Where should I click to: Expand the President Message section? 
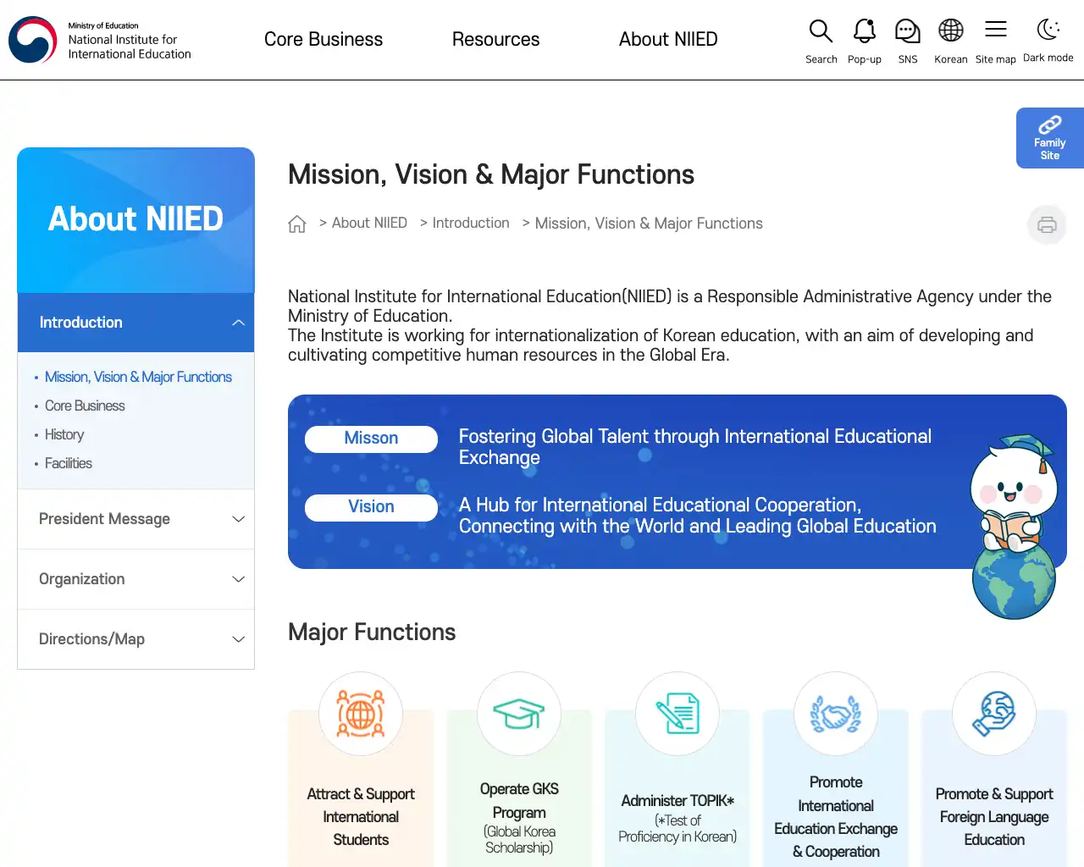point(135,519)
